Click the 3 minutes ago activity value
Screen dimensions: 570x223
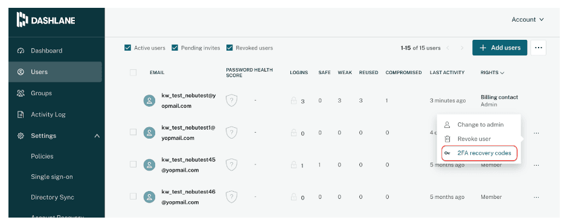pyautogui.click(x=447, y=101)
